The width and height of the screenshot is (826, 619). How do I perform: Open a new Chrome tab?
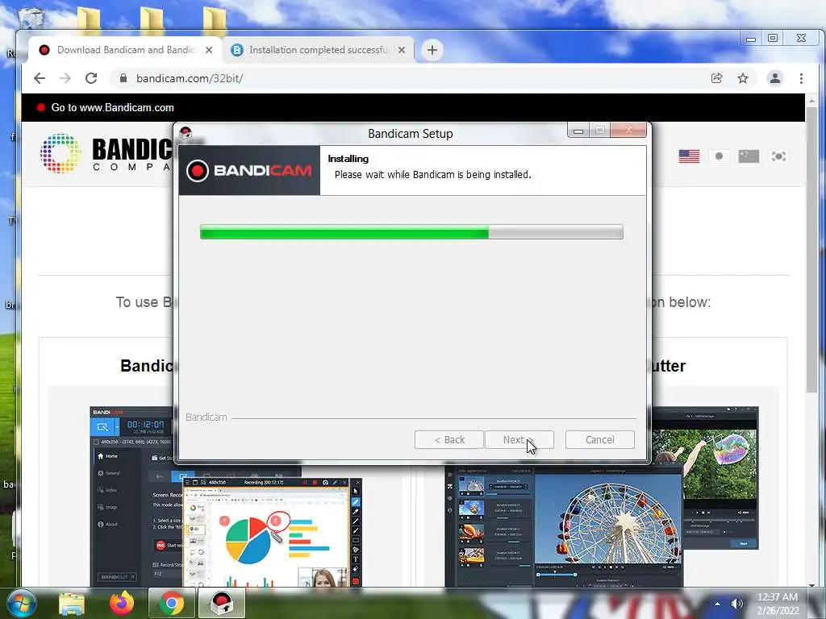[432, 50]
